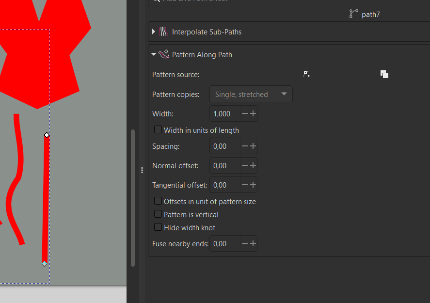430x303 pixels.
Task: Click the Pattern source label
Action: tap(176, 75)
